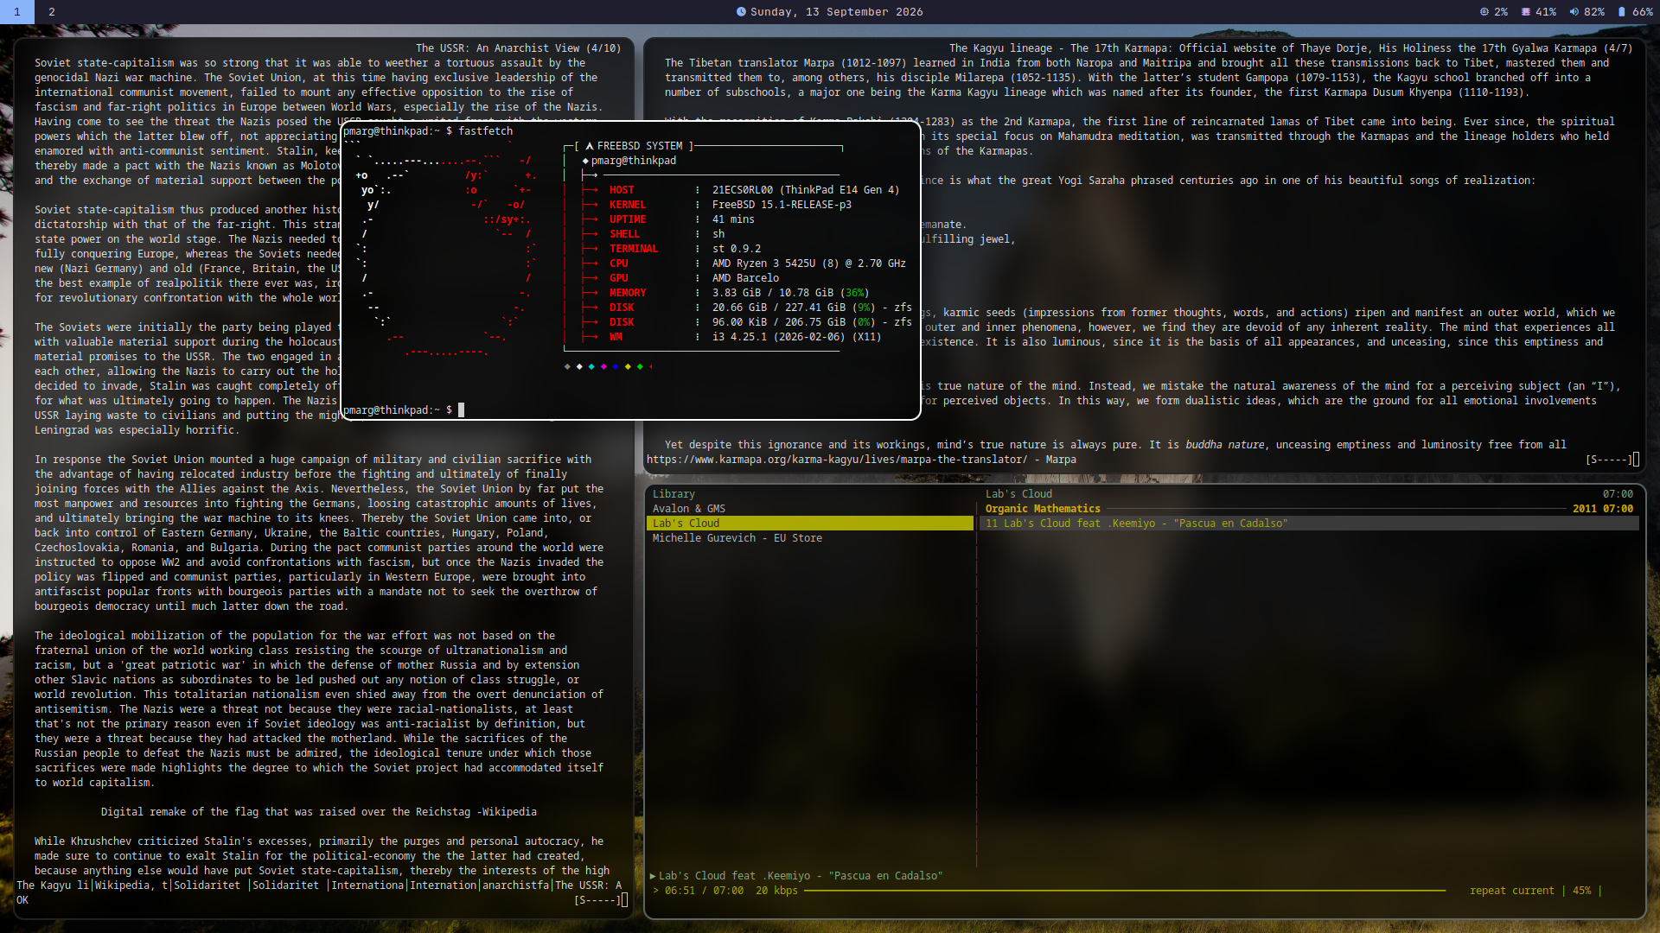1660x933 pixels.
Task: Select track 11 Pascua en Cadalso
Action: click(x=1309, y=524)
